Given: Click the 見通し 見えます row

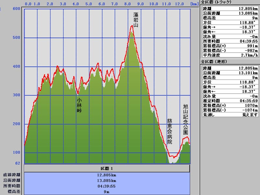Looking at the screenshot, I should 230,115.
